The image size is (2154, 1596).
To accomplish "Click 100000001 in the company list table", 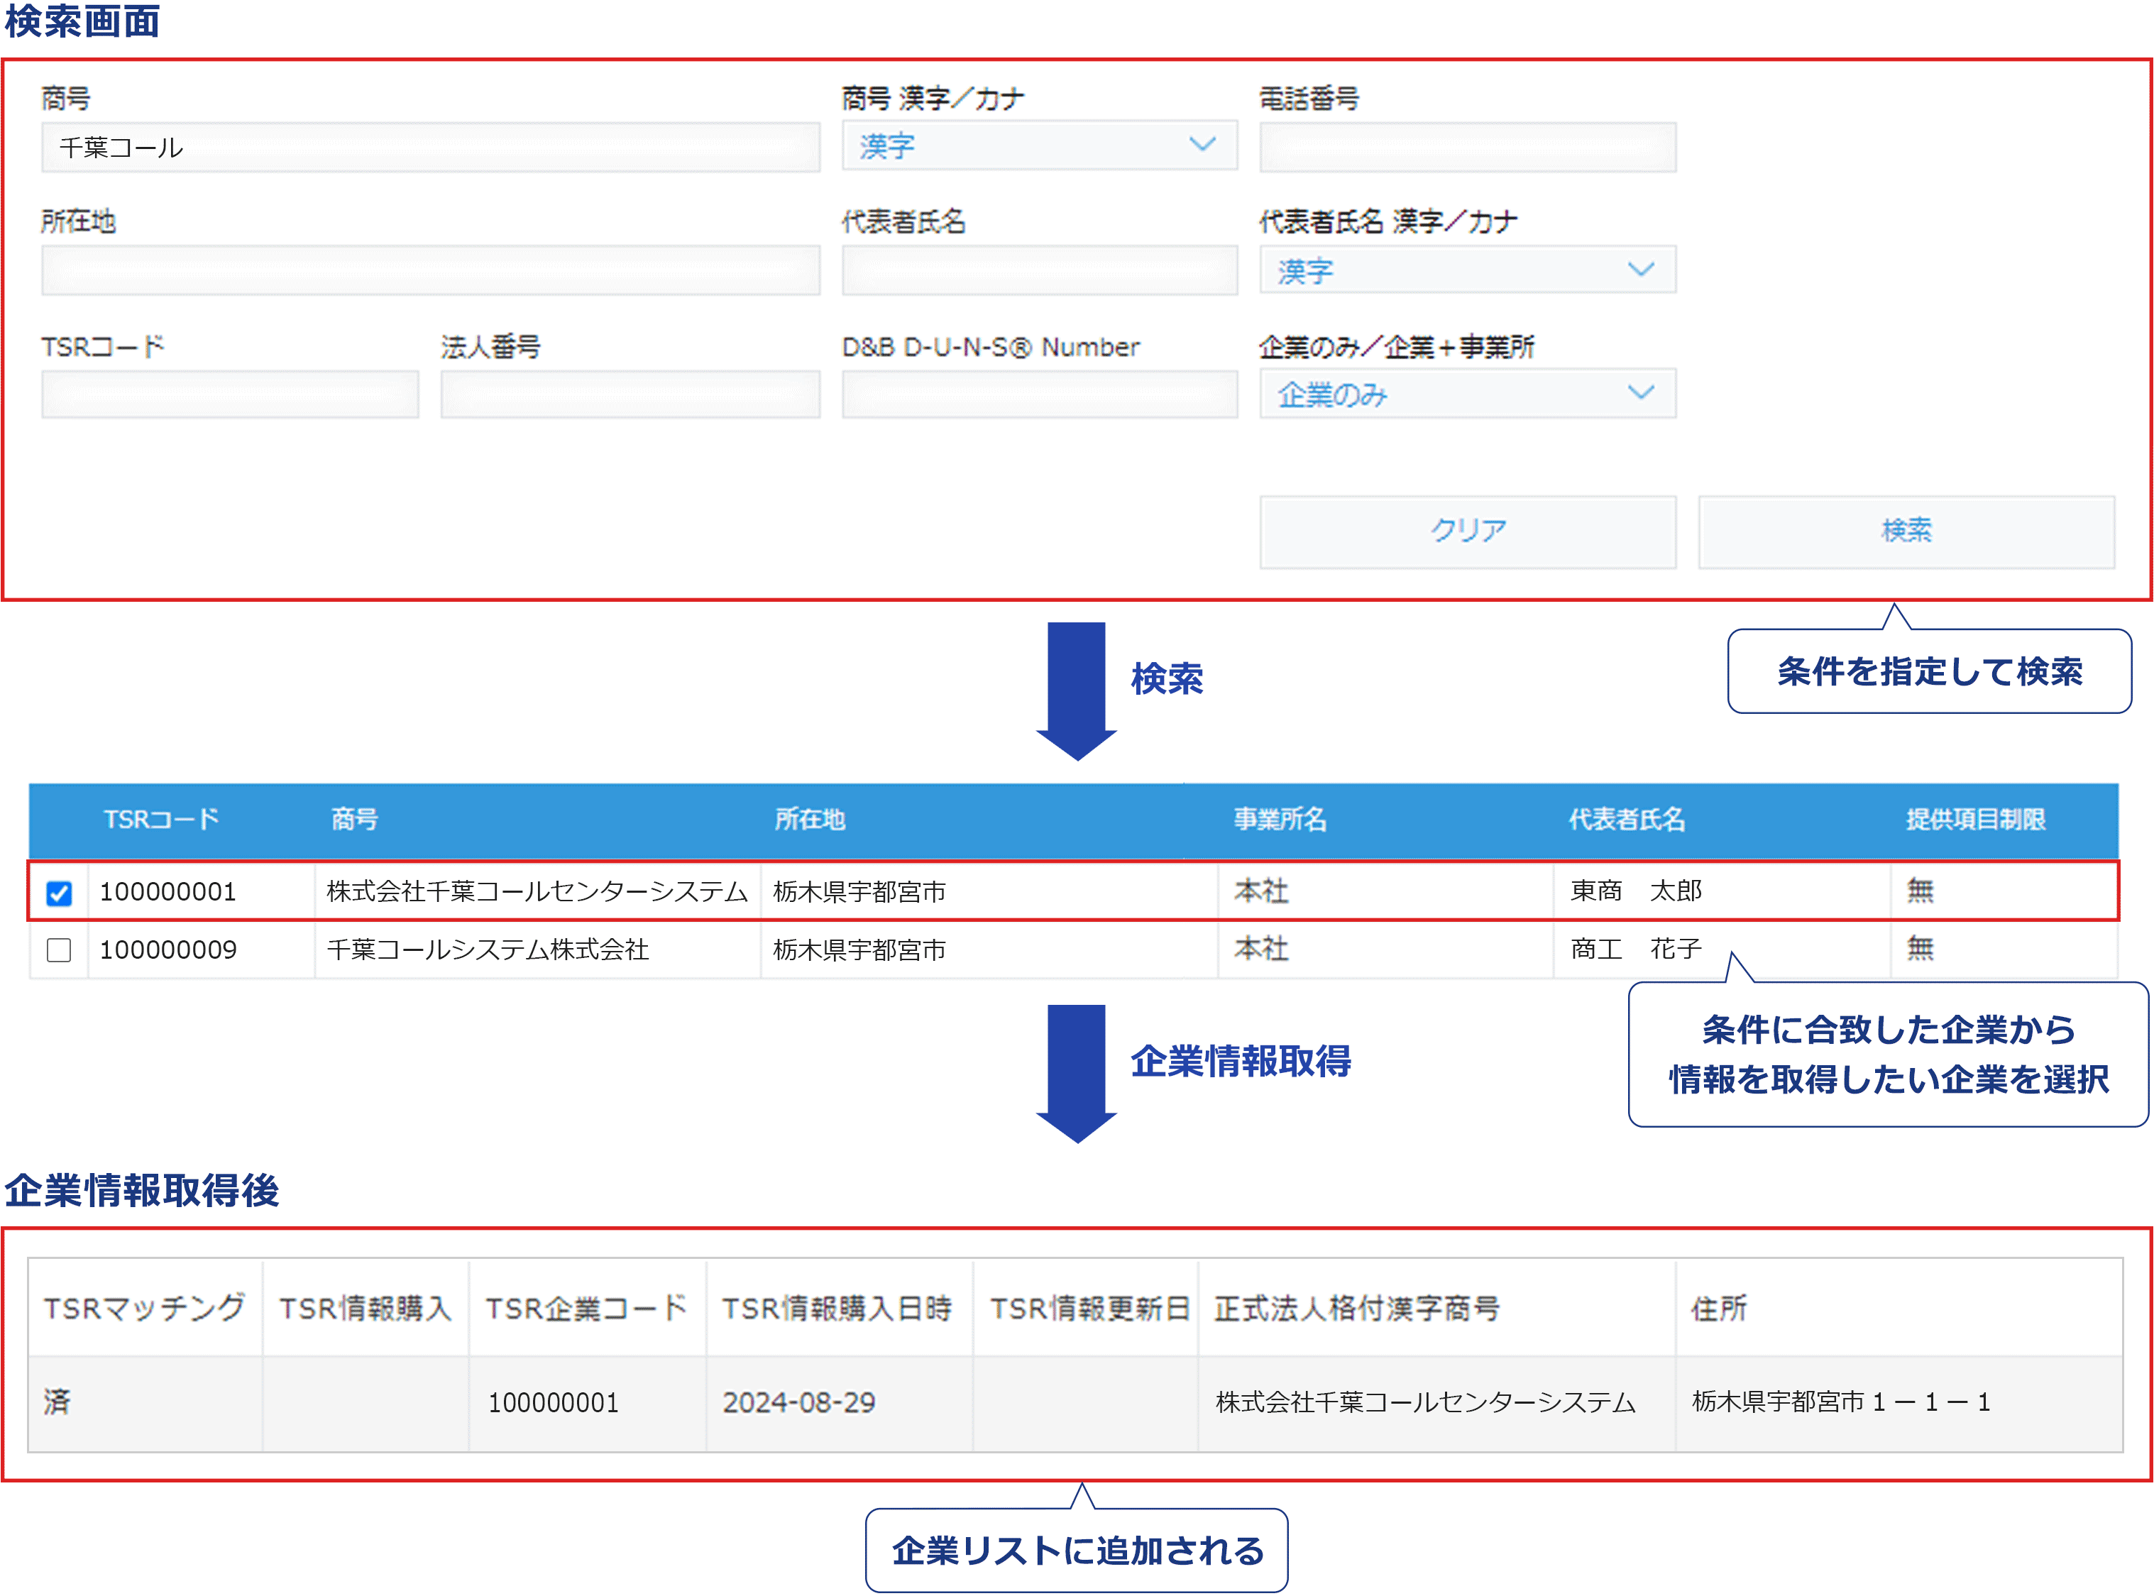I will click(552, 1402).
